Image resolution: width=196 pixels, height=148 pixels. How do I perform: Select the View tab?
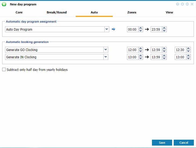point(169,12)
